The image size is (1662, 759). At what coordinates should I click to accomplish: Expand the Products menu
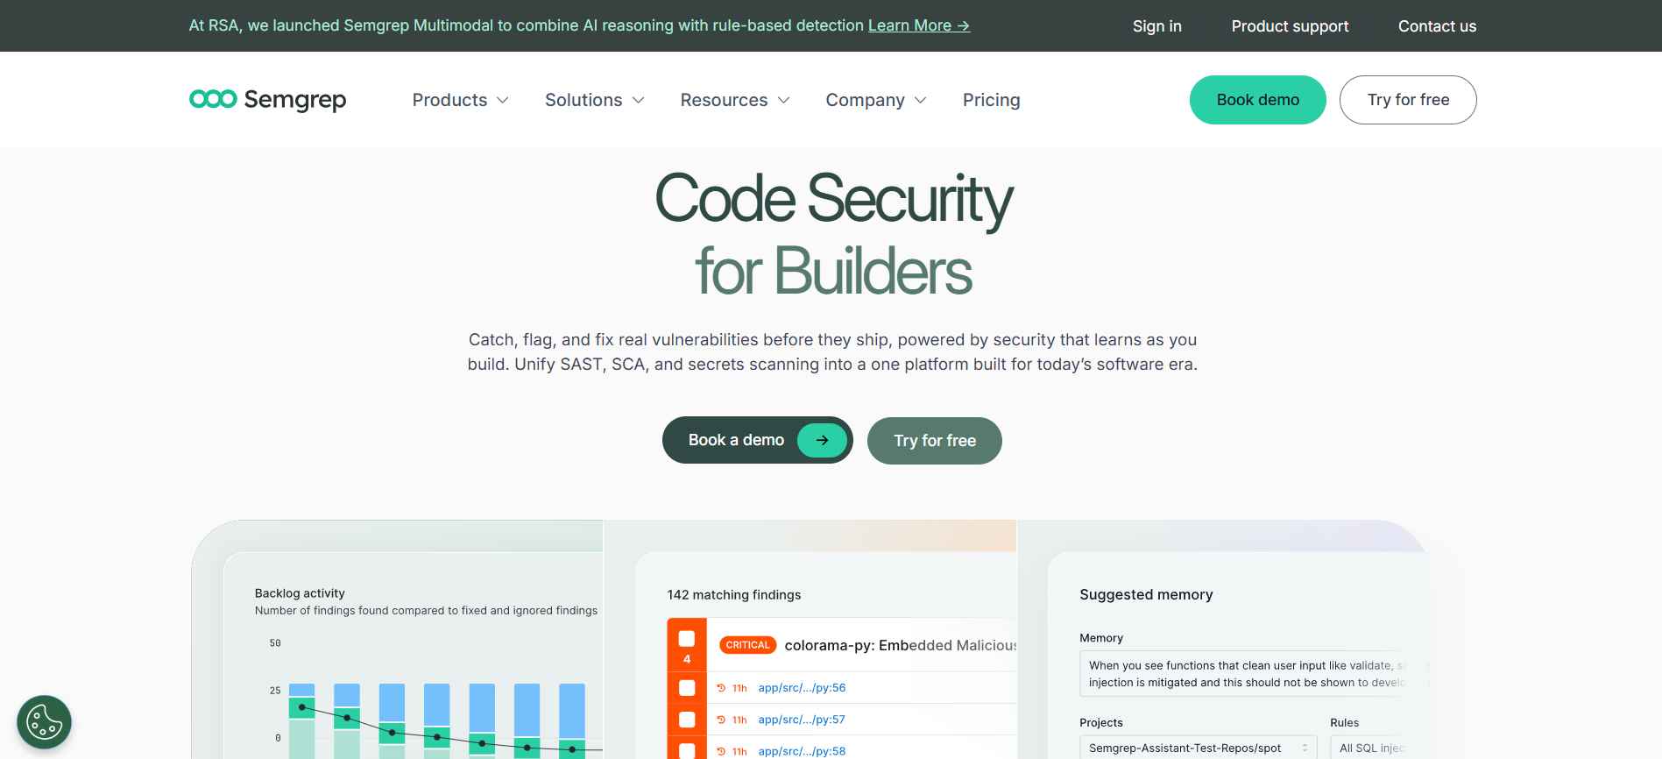pyautogui.click(x=460, y=100)
